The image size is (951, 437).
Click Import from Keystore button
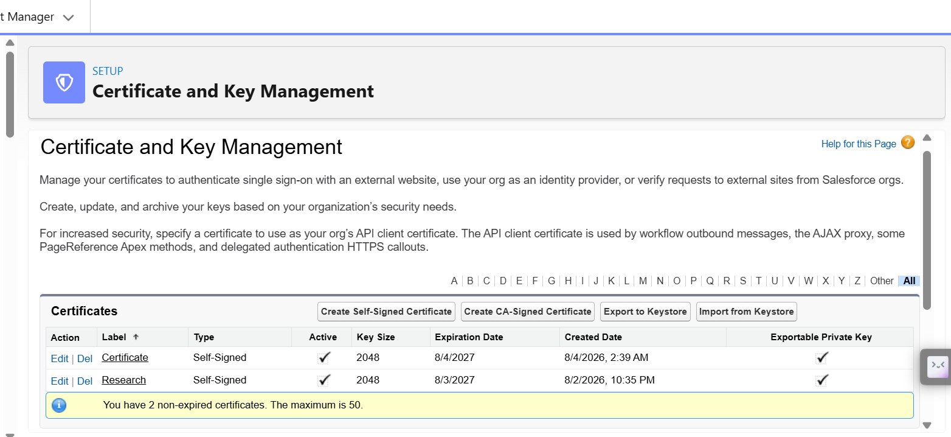click(747, 312)
